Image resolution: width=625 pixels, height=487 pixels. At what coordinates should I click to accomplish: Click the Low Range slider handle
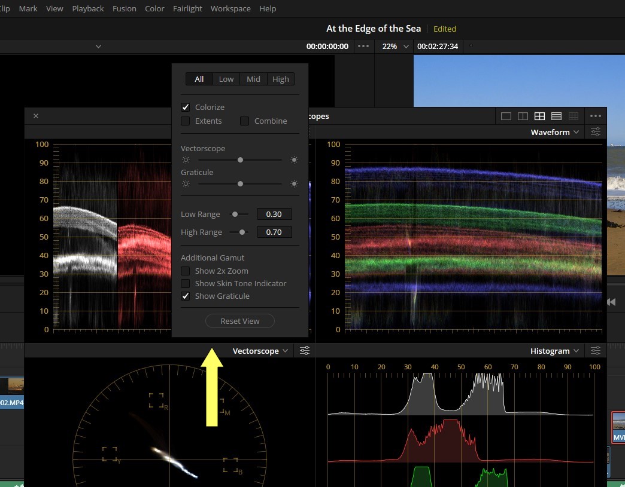235,214
